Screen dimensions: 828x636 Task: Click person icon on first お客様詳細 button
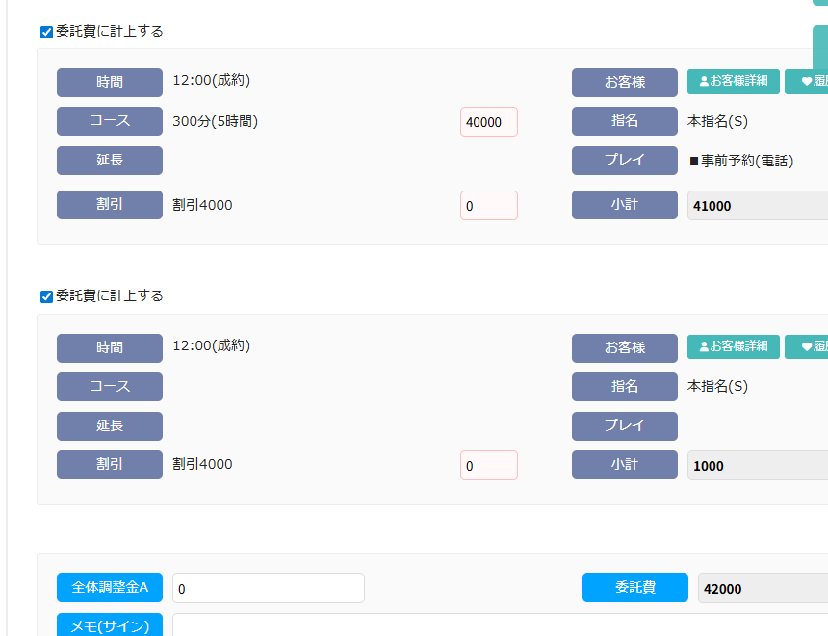tap(704, 82)
